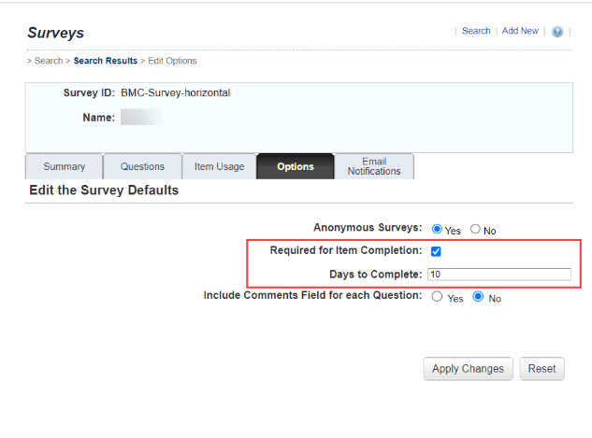The height and width of the screenshot is (438, 592).
Task: Focus the Days to Complete field
Action: (x=499, y=275)
